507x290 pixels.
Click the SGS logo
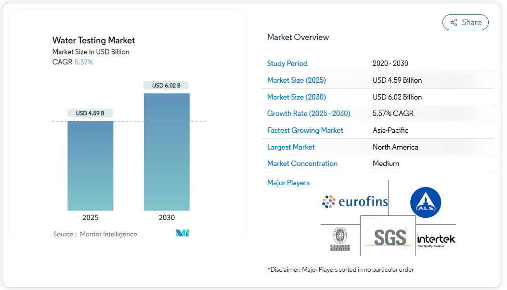coord(388,238)
